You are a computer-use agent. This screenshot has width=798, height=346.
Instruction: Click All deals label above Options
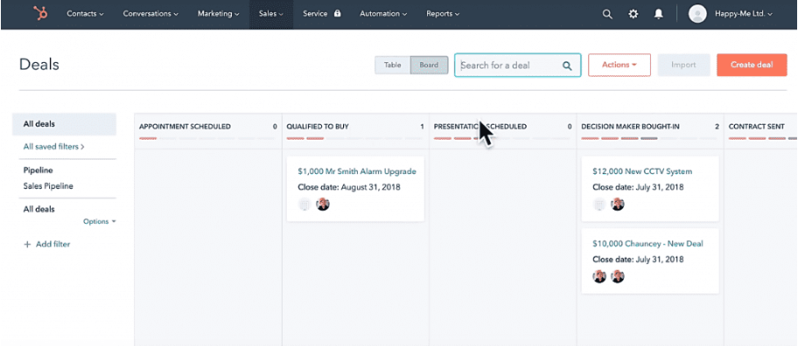[39, 209]
